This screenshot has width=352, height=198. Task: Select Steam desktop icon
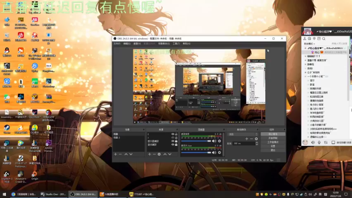pos(7,129)
